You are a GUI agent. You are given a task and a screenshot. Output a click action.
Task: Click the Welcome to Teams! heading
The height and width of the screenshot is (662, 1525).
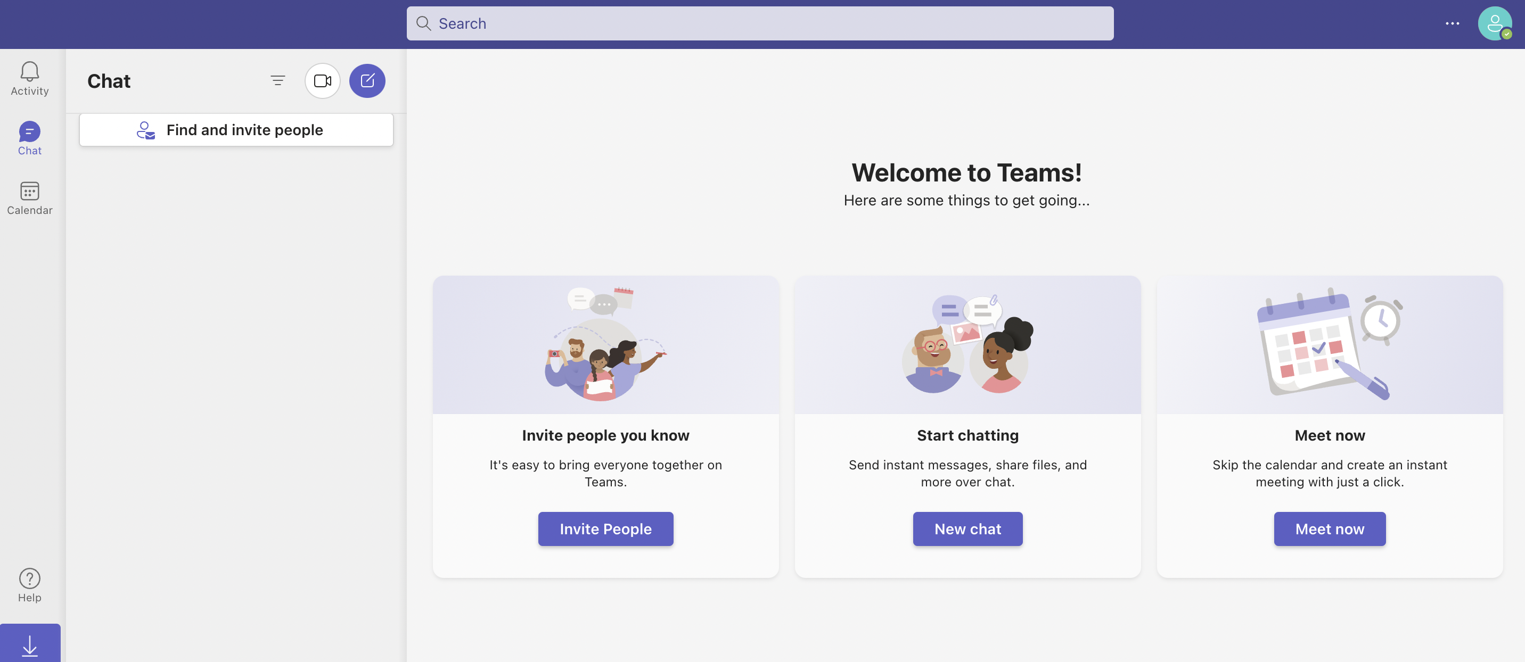click(967, 172)
